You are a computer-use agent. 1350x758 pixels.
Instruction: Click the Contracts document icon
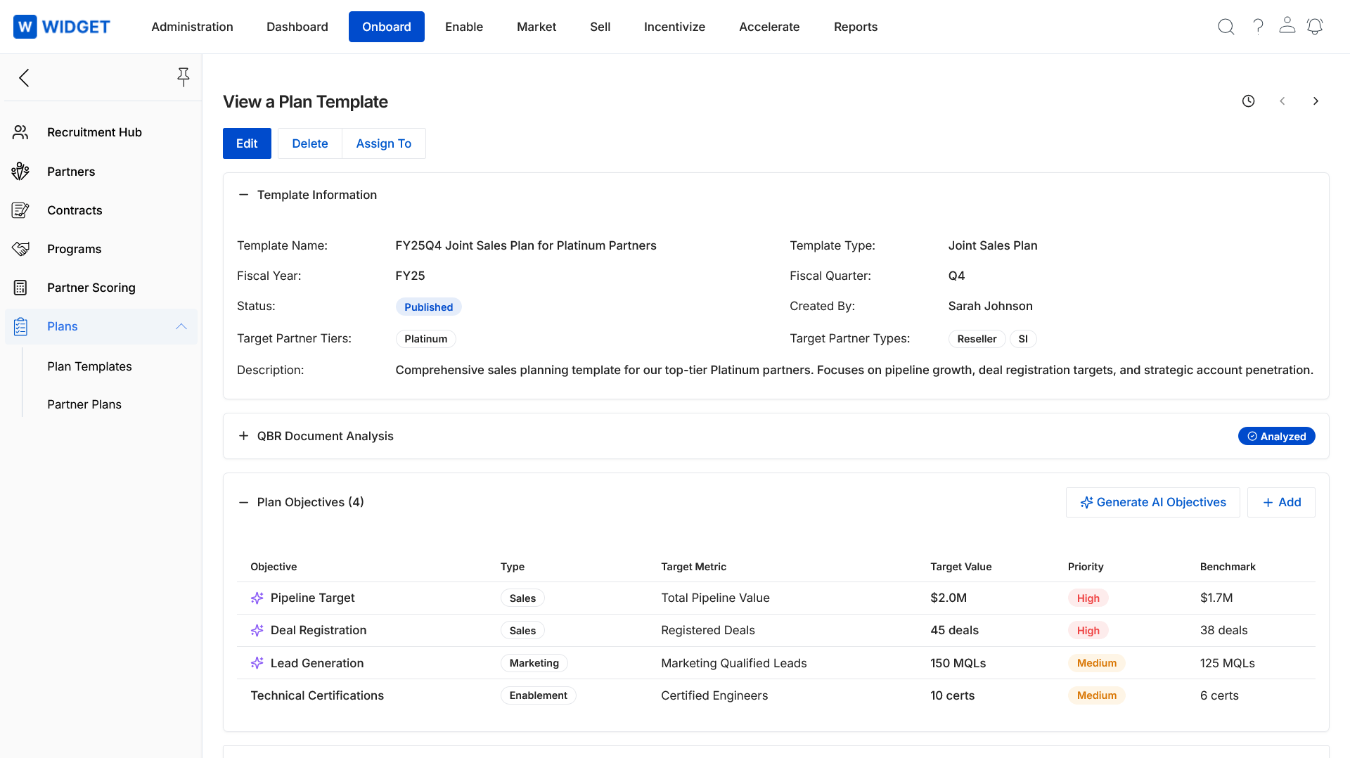(20, 210)
